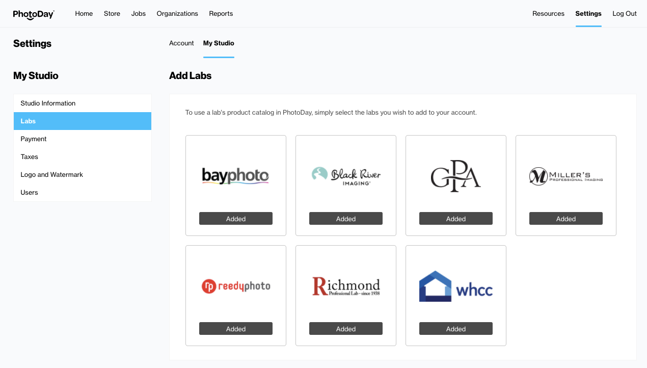Open the Users settings

tap(83, 192)
